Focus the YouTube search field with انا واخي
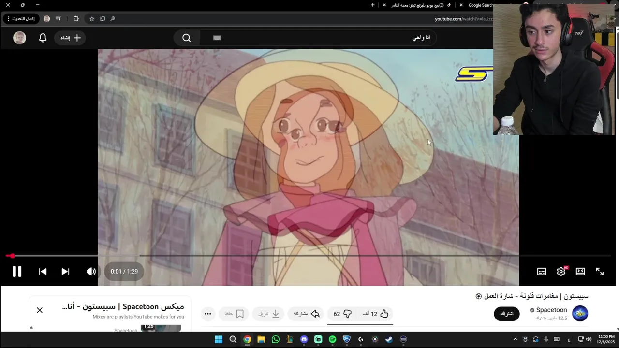619x348 pixels. [319, 38]
